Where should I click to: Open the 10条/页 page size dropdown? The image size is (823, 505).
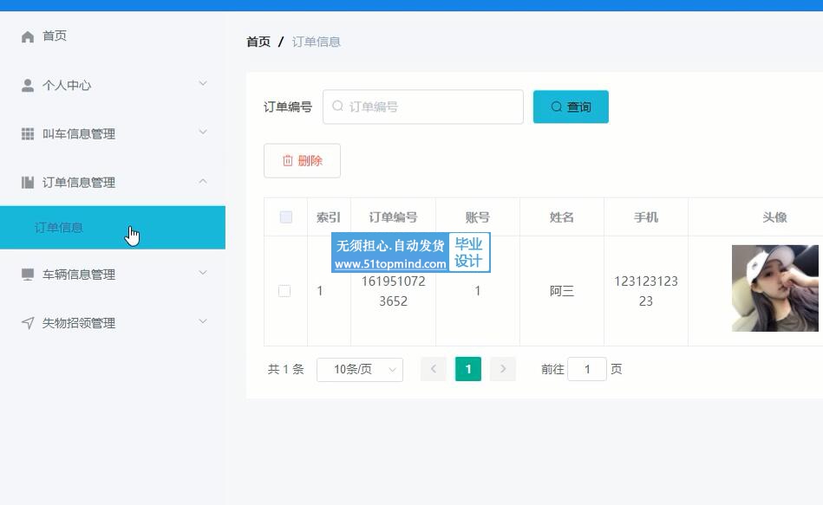tap(360, 370)
